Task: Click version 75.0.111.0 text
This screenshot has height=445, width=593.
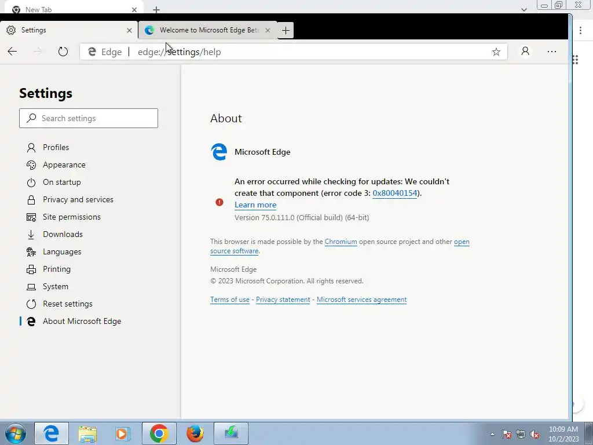Action: point(301,218)
